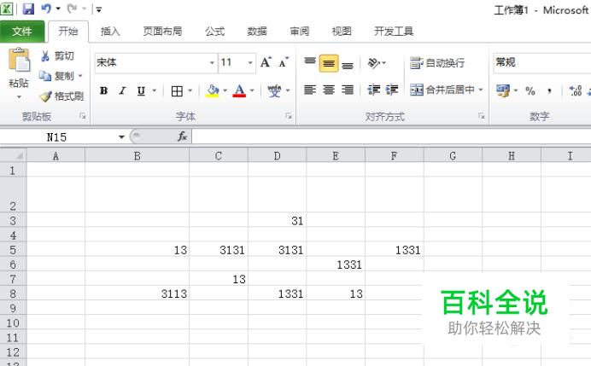Apply the red font color
The width and height of the screenshot is (591, 366).
(239, 90)
